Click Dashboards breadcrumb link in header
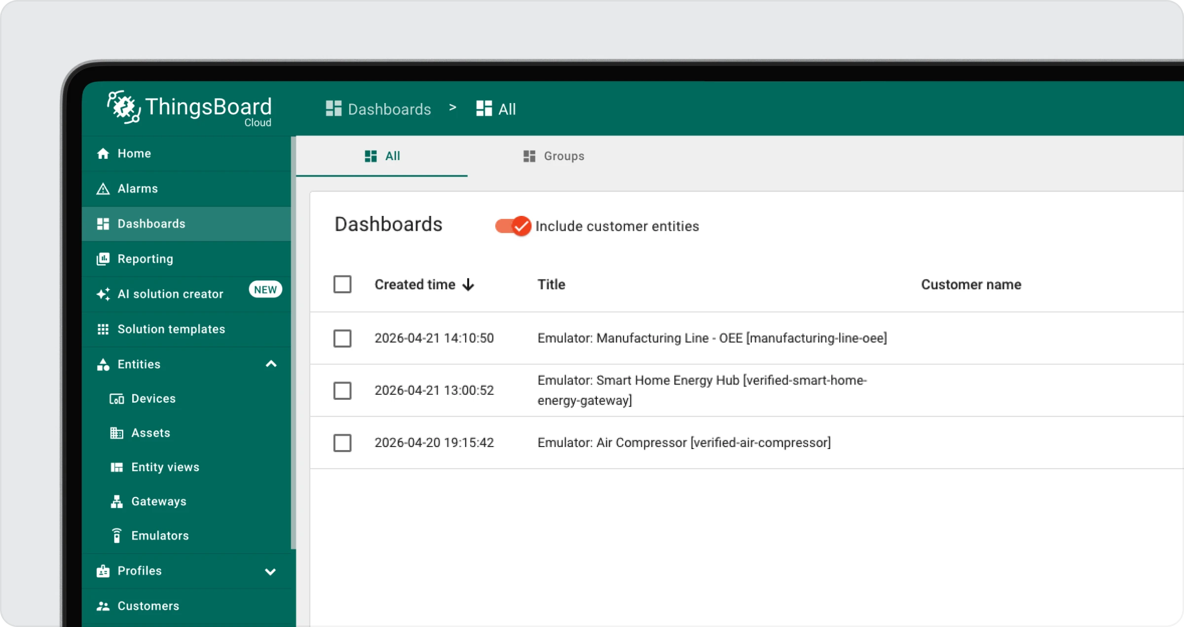 378,109
